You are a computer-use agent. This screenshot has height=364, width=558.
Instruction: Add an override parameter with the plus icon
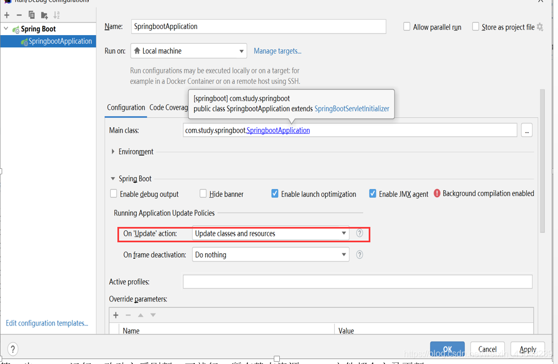[116, 315]
